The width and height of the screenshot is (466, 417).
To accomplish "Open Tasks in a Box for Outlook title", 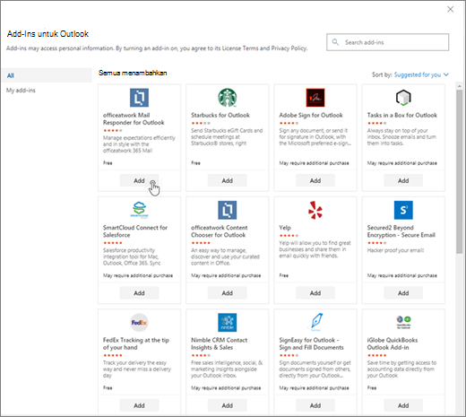I will point(402,115).
